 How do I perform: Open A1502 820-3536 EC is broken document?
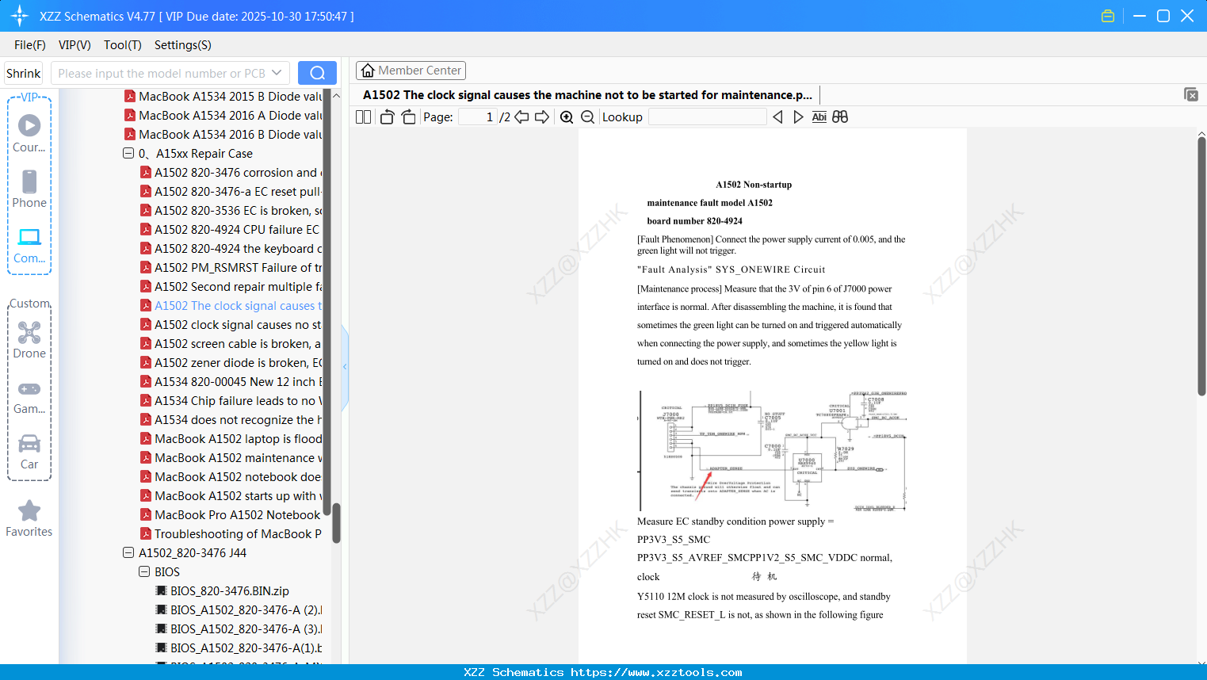(231, 211)
